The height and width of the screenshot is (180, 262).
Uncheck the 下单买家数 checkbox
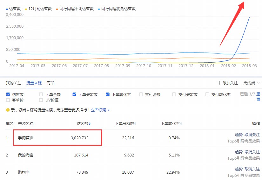[74, 94]
